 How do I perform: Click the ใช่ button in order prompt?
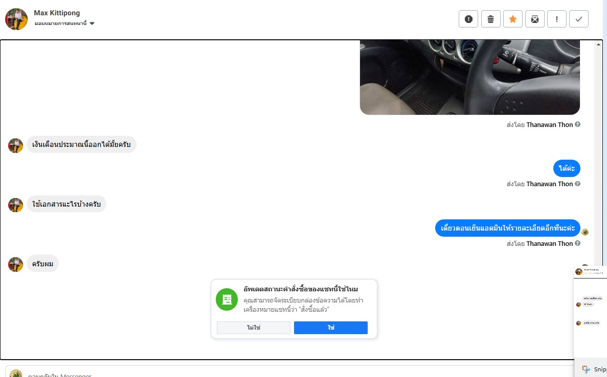[x=330, y=328]
